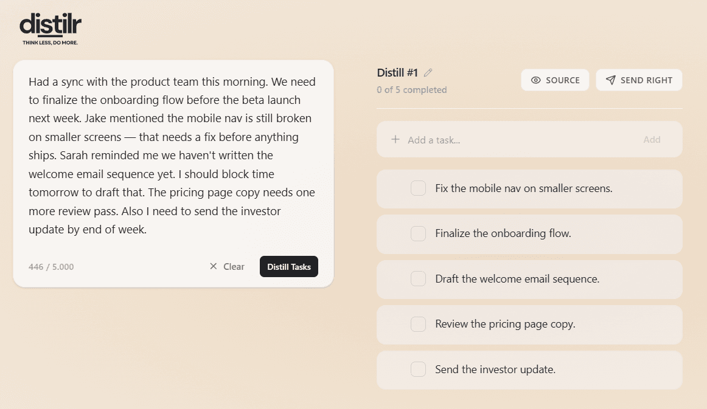Click the Distill Tasks button
This screenshot has width=707, height=409.
(x=289, y=266)
